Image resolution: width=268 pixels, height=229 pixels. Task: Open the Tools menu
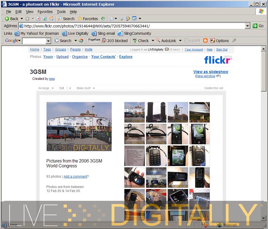(61, 12)
